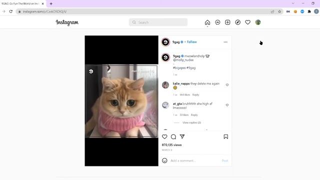Follow the 9gag account

[192, 42]
